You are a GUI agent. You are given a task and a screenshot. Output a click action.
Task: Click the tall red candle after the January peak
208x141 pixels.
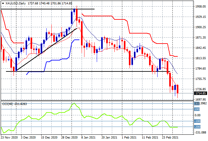[82, 33]
